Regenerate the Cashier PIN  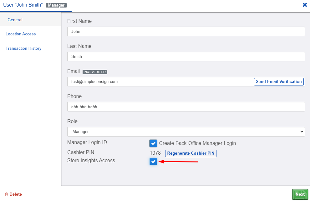(x=191, y=153)
